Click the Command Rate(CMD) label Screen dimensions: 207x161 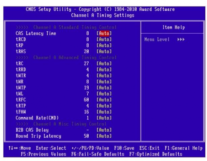37,118
